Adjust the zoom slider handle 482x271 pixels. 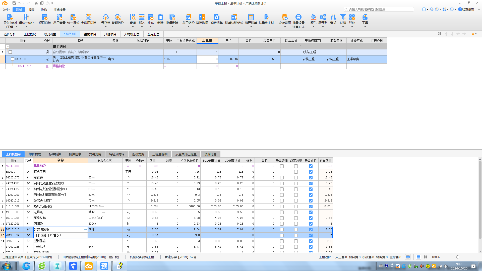click(458, 257)
